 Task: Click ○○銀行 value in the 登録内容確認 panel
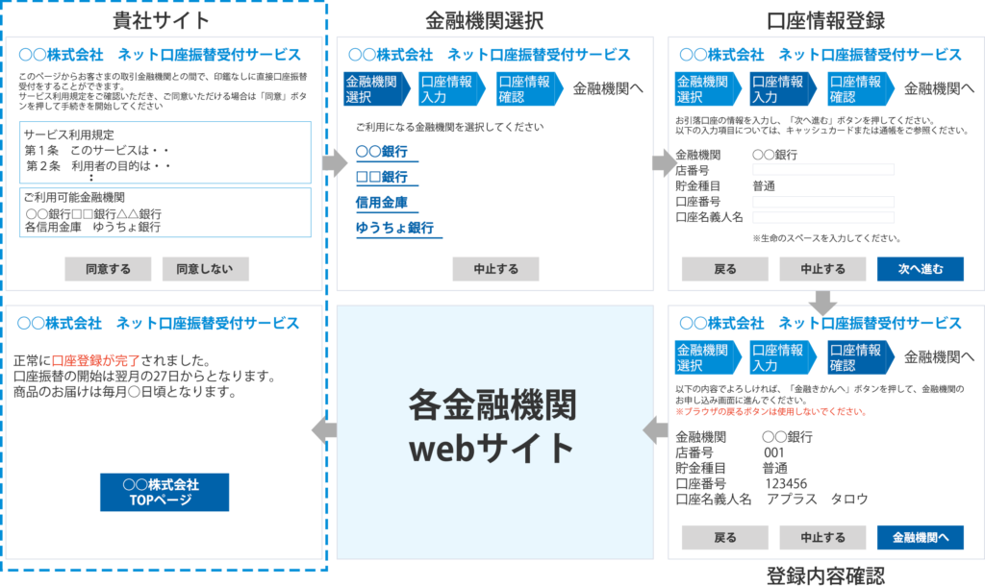pyautogui.click(x=787, y=437)
